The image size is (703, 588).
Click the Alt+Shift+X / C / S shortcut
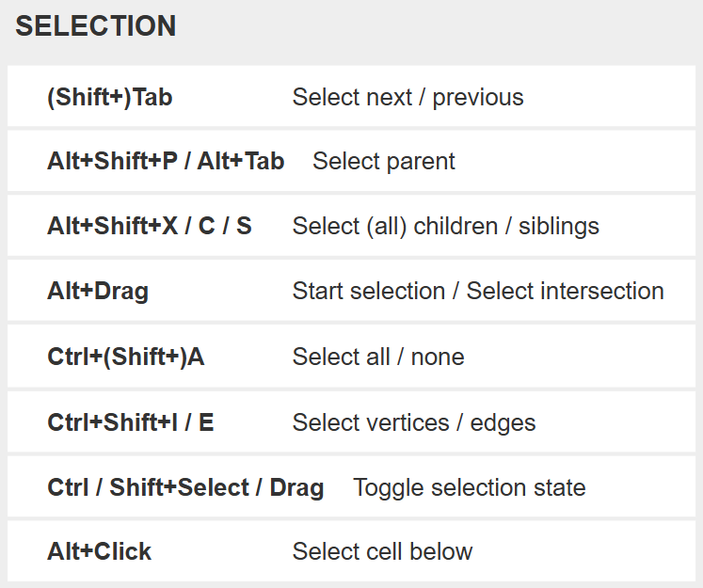[x=150, y=226]
